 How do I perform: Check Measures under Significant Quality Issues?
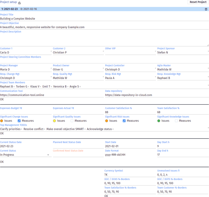coord(72,121)
